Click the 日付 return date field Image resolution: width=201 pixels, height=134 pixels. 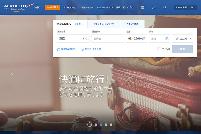[160, 38]
